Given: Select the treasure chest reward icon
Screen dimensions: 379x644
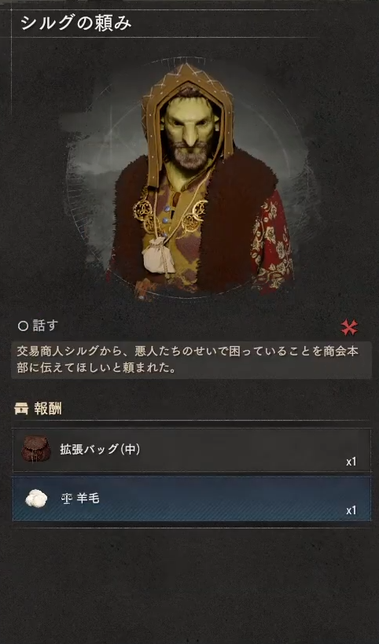Looking at the screenshot, I should click(21, 409).
